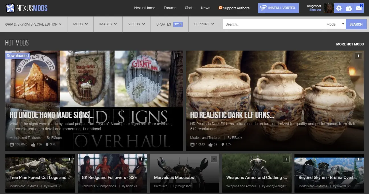The width and height of the screenshot is (369, 194).
Task: Open GK Redguard Followers - SSE mod
Action: pyautogui.click(x=109, y=178)
